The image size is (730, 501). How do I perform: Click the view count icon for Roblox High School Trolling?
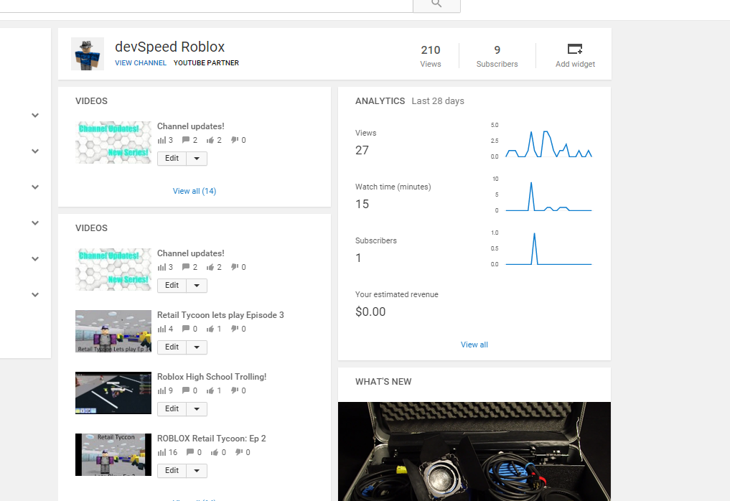click(162, 390)
